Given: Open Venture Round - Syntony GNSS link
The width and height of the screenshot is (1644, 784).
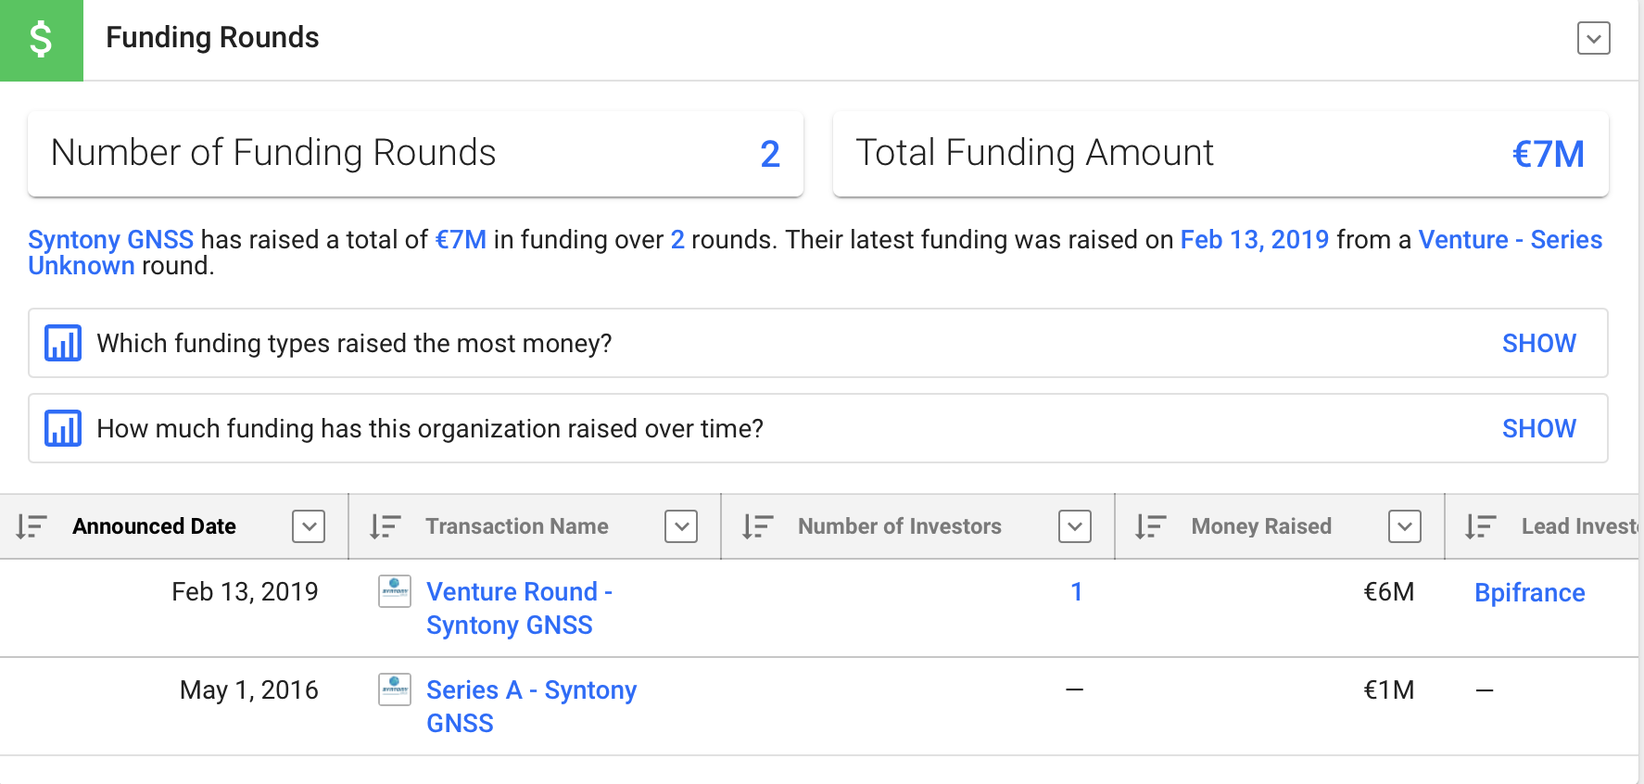Looking at the screenshot, I should (x=519, y=608).
